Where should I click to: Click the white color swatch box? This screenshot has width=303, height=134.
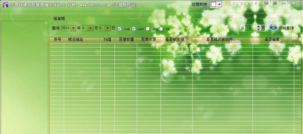pos(213,5)
